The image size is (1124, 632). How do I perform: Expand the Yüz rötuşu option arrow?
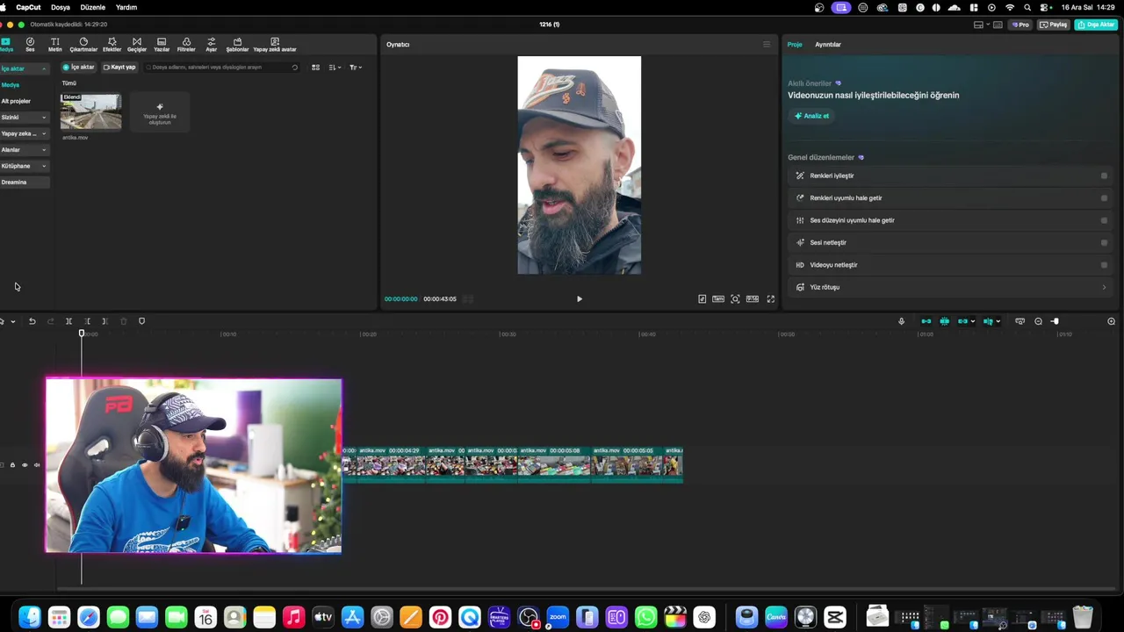pyautogui.click(x=1104, y=287)
